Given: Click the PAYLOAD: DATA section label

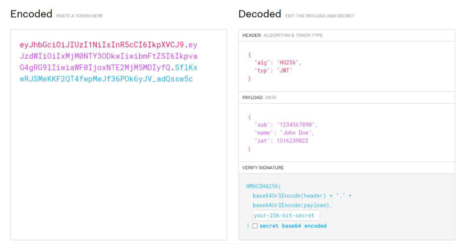Looking at the screenshot, I should (x=259, y=97).
